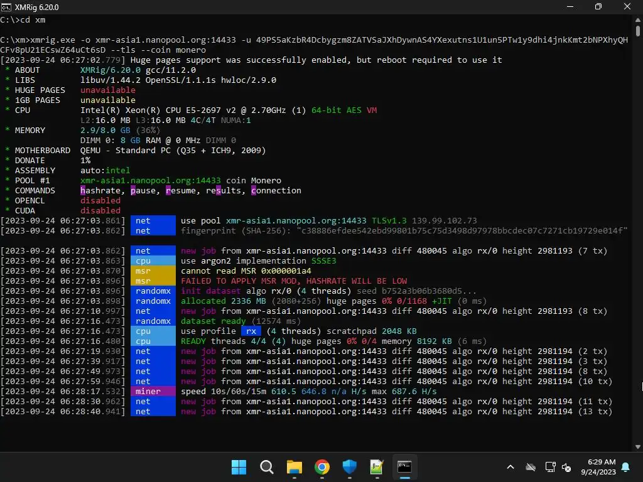Click the 'results' command word

point(224,191)
